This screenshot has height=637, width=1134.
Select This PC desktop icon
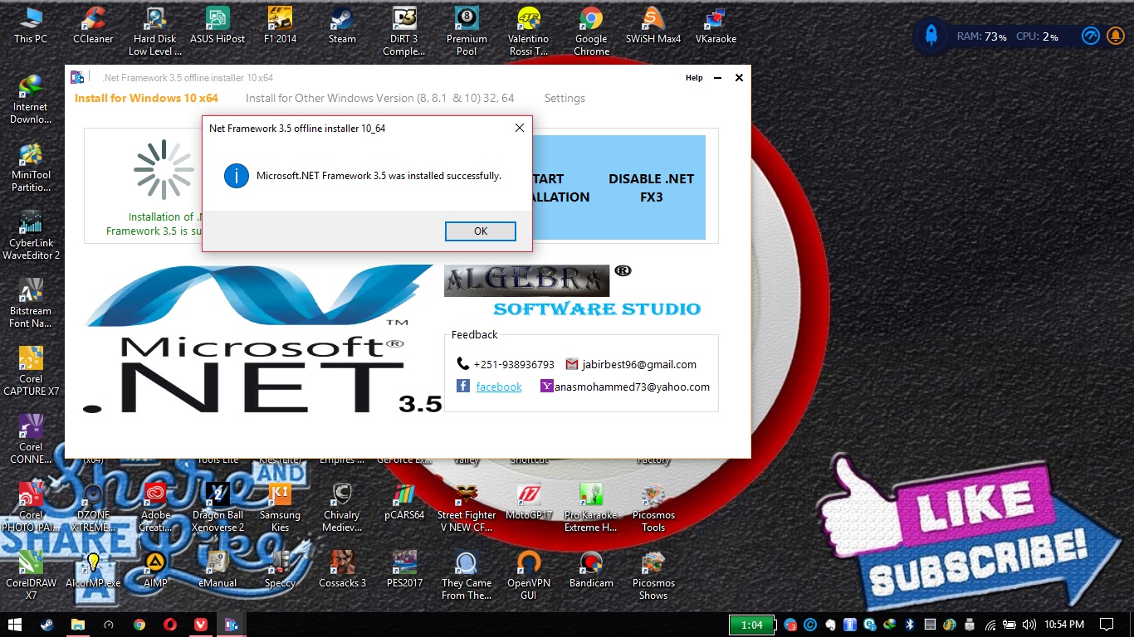click(31, 26)
